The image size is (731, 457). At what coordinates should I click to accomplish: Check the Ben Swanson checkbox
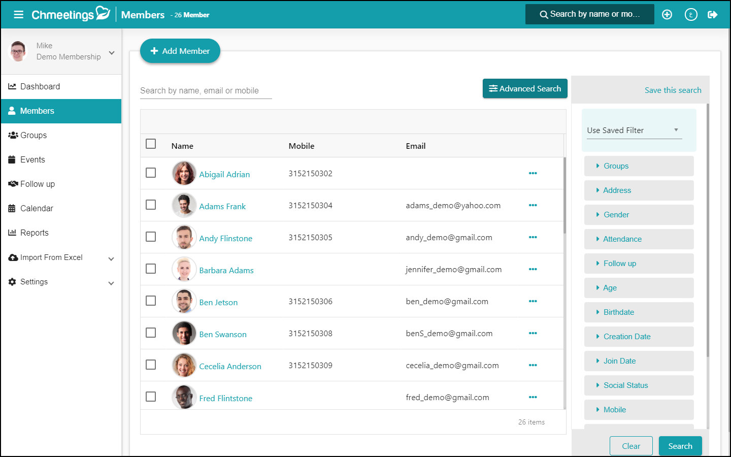pos(151,333)
